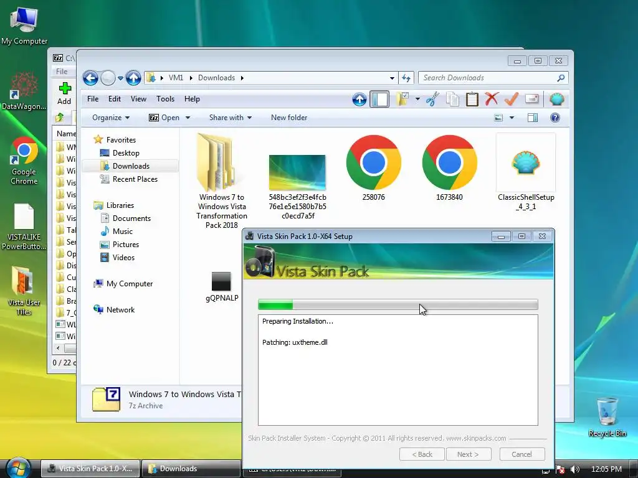Switch to Downloads taskbar button
The image size is (638, 478).
pyautogui.click(x=191, y=469)
